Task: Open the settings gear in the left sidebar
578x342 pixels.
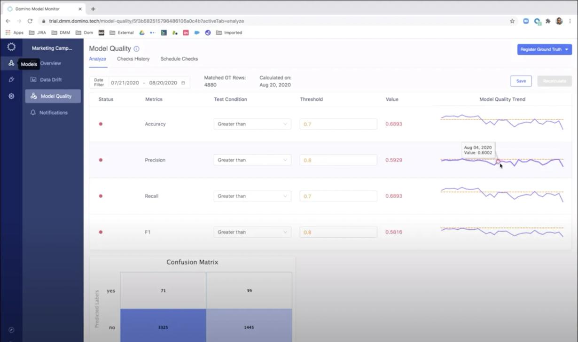Action: [10, 96]
